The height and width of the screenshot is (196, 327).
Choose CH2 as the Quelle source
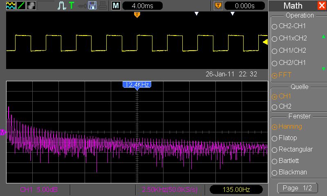(282, 107)
